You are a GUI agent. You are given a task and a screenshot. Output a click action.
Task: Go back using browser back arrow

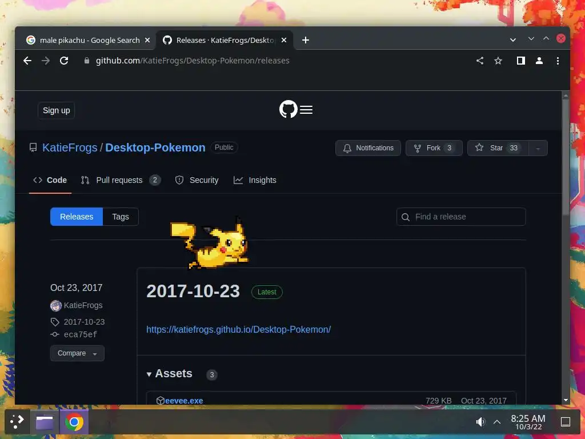(x=27, y=61)
